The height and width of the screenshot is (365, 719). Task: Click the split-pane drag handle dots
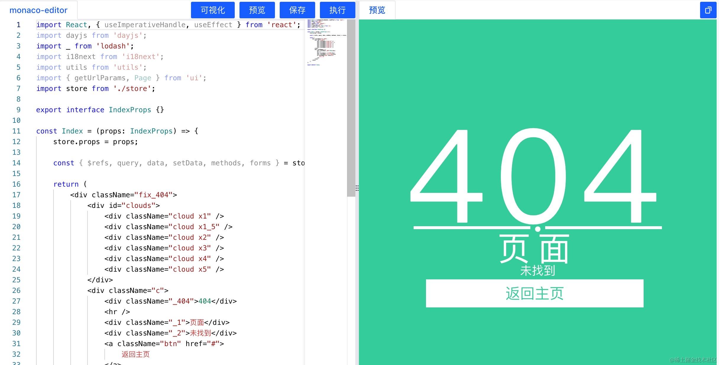pyautogui.click(x=357, y=188)
